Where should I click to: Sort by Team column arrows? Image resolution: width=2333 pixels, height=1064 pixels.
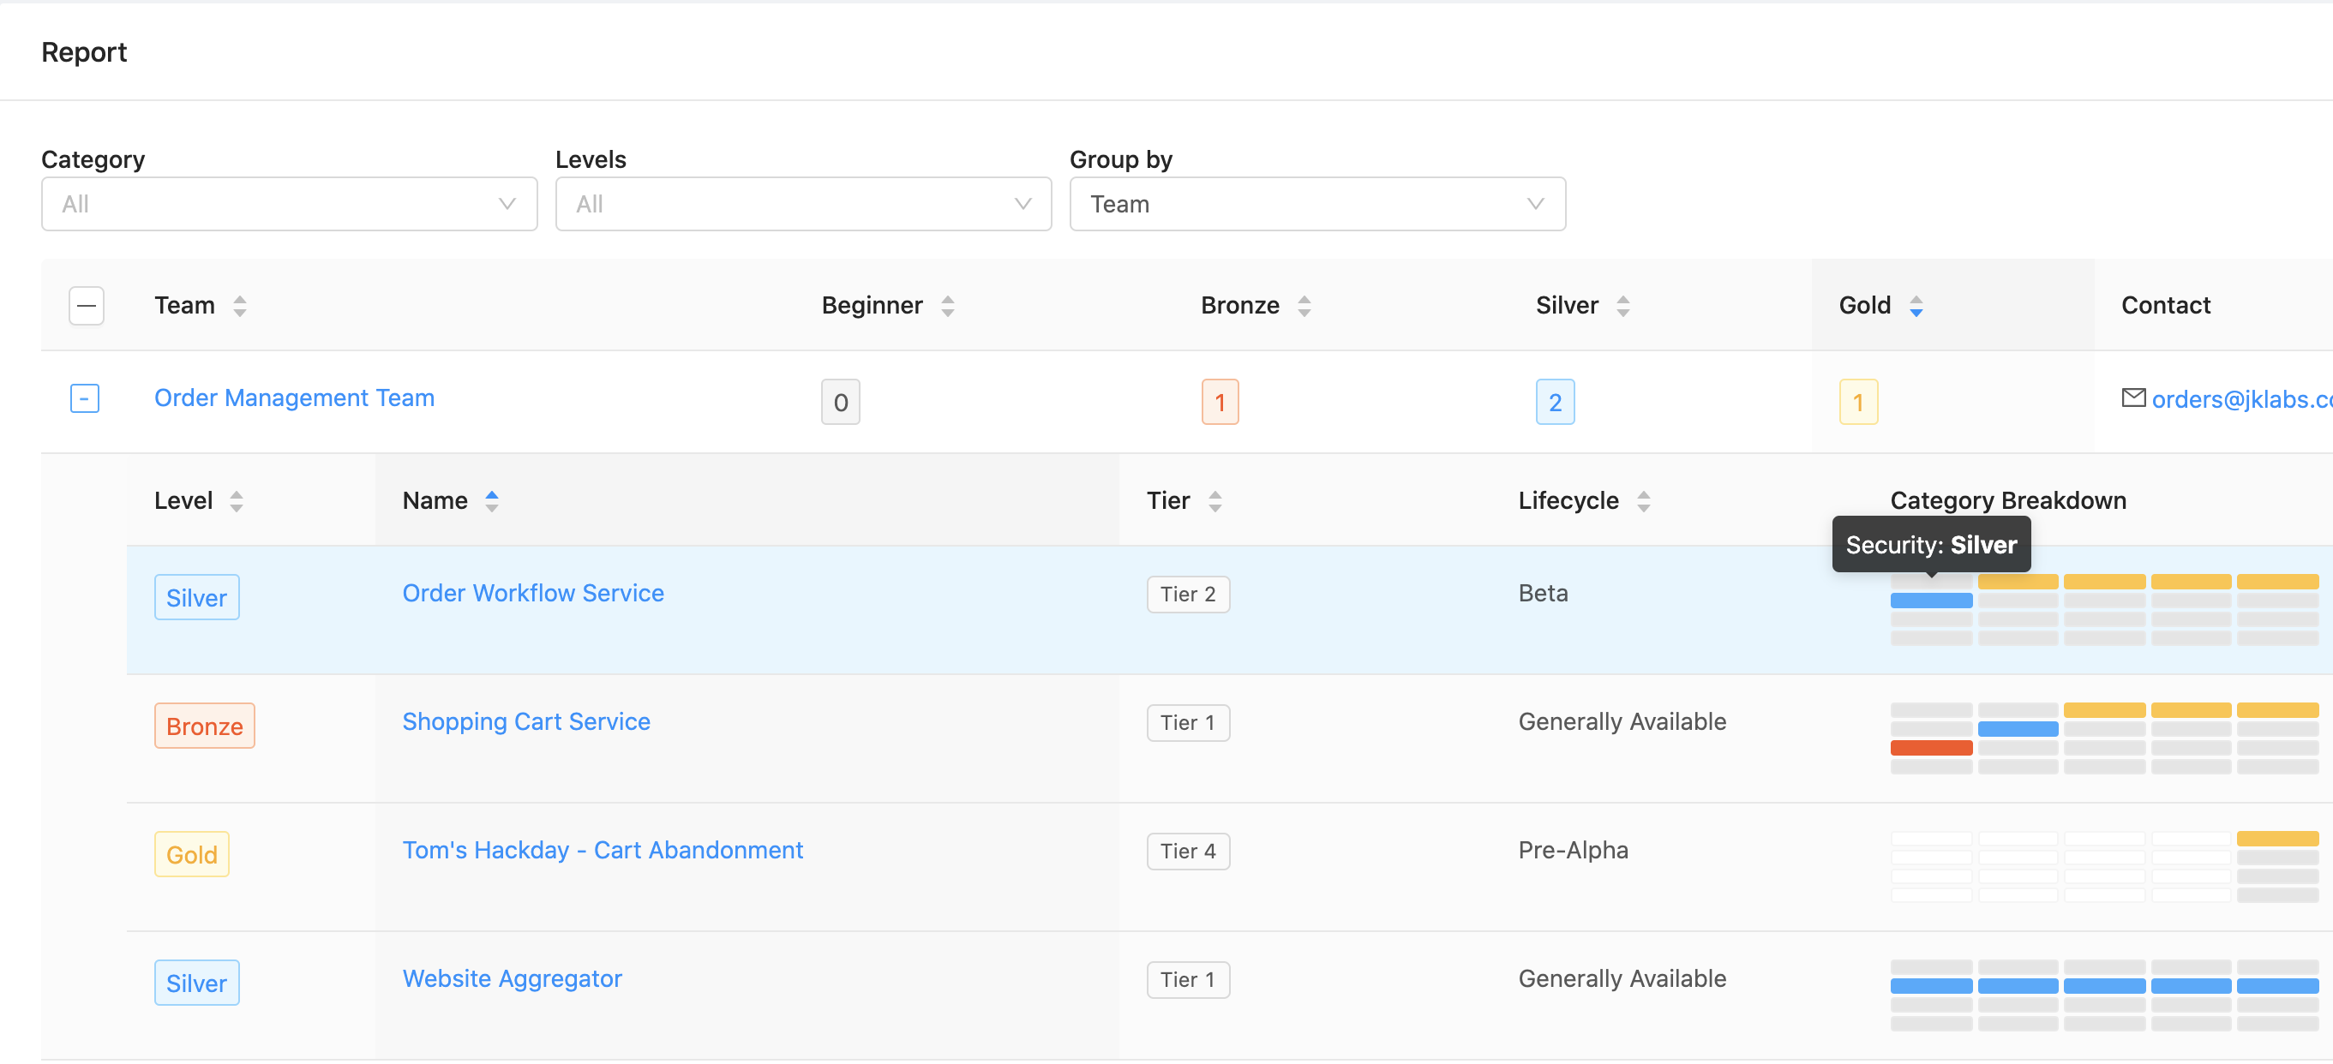coord(240,306)
